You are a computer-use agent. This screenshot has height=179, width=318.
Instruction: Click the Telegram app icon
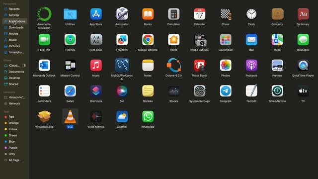[x=226, y=91]
